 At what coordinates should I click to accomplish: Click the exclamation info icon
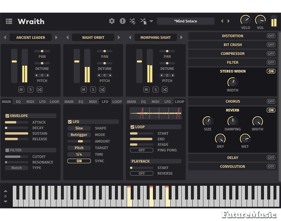[x=123, y=21]
